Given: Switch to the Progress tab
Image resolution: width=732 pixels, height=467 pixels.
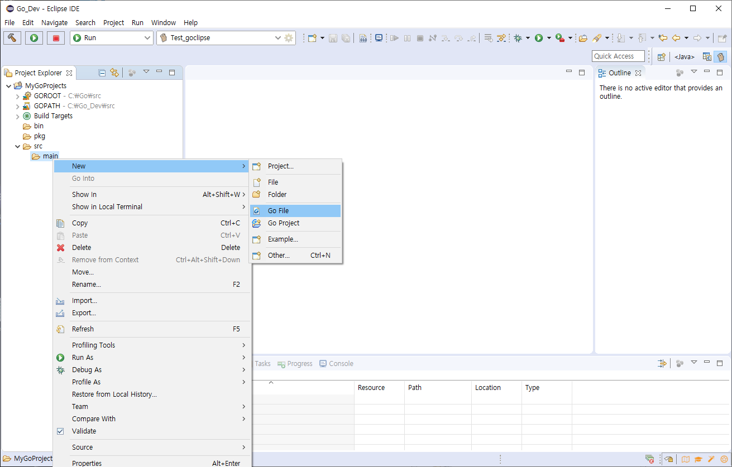Looking at the screenshot, I should coord(295,364).
